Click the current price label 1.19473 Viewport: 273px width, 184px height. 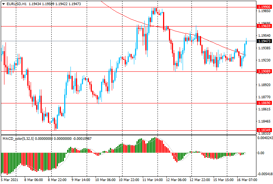(x=264, y=41)
